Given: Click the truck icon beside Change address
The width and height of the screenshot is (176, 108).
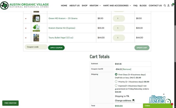Looking at the screenshot, I should [133, 100].
